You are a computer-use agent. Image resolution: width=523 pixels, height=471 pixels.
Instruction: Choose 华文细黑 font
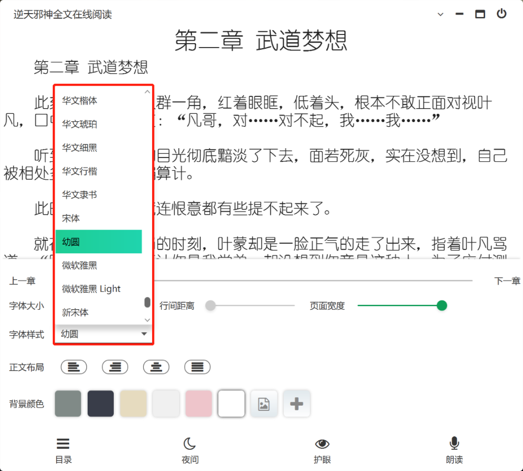pos(99,147)
